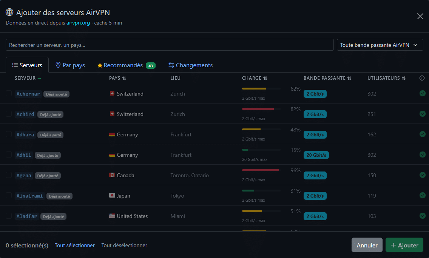
Task: Tick the checkbox for Ainalrami server
Action: pyautogui.click(x=9, y=195)
